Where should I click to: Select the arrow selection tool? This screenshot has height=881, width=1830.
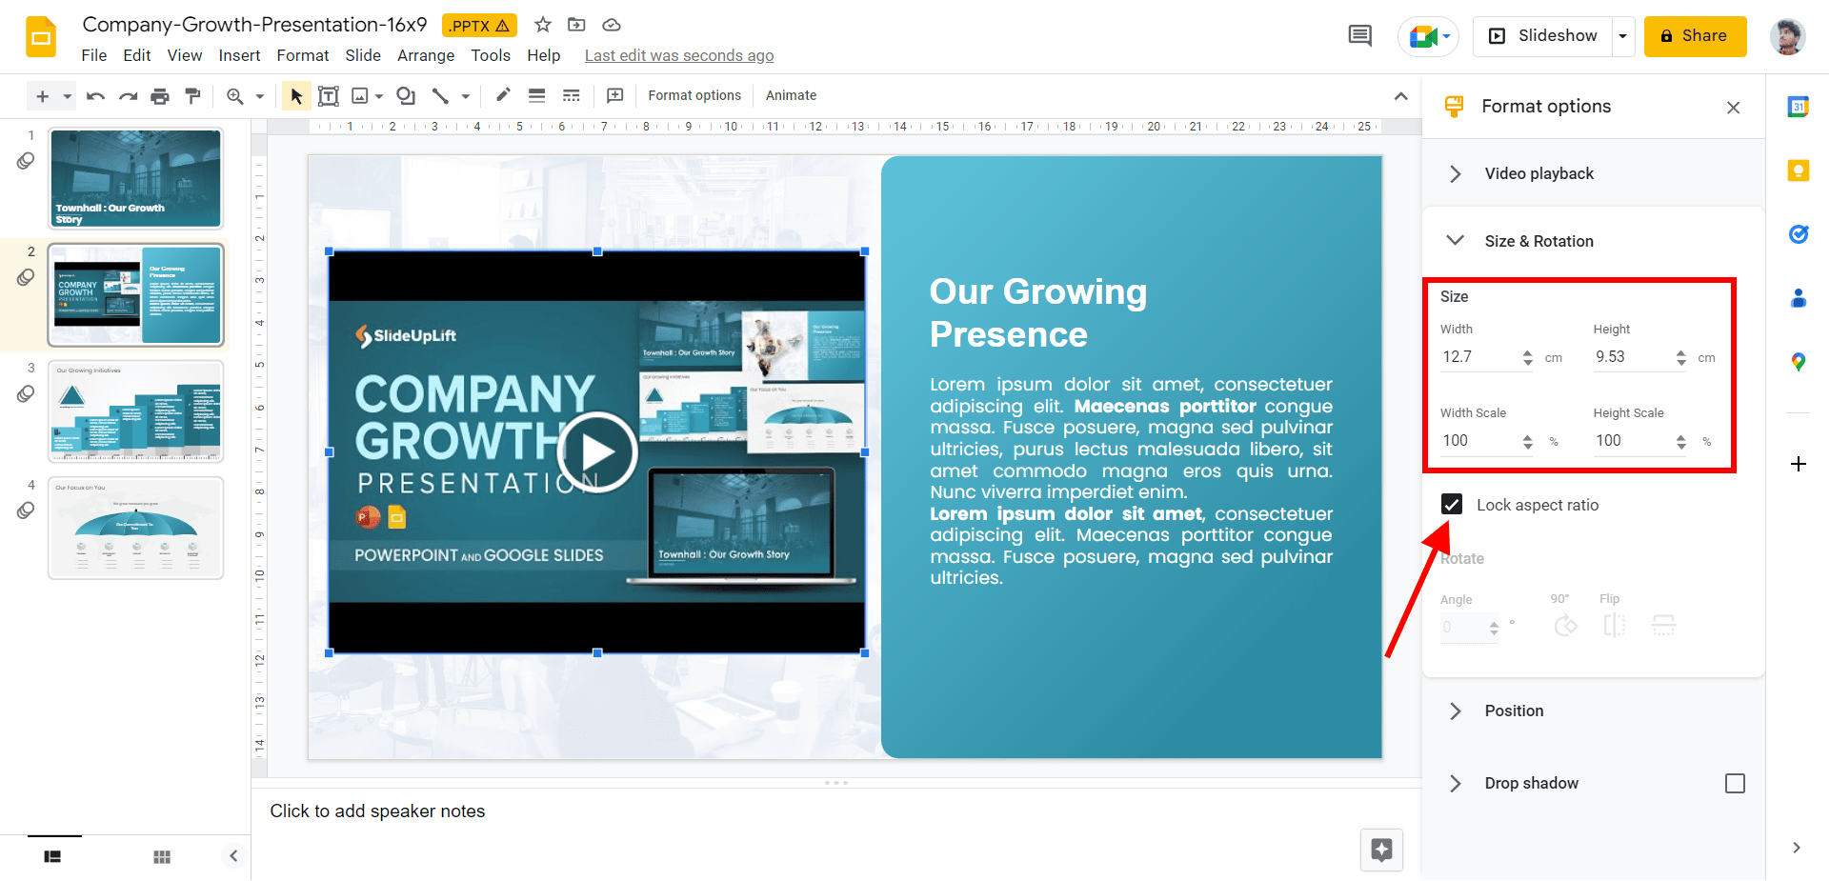tap(296, 95)
